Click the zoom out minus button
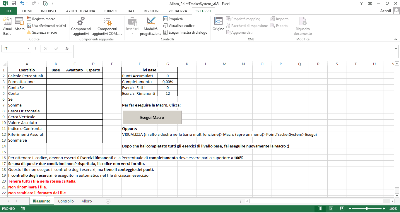The image size is (400, 213). point(350,209)
